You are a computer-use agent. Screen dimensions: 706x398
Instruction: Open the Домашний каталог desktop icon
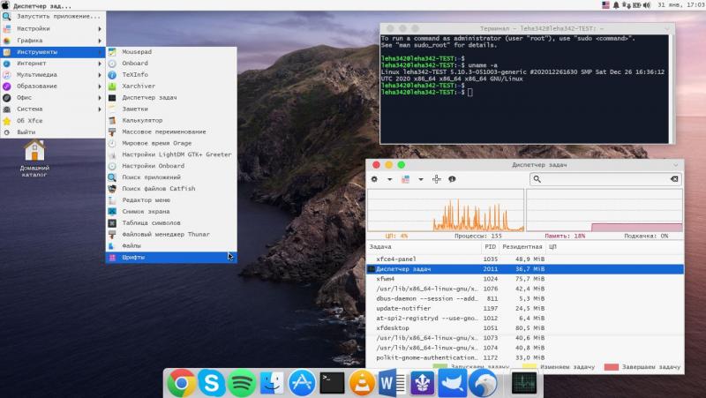[34, 152]
